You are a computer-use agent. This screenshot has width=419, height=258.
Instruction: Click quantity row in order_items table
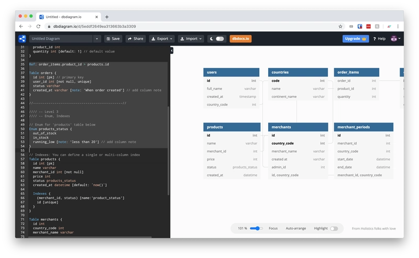(x=357, y=97)
